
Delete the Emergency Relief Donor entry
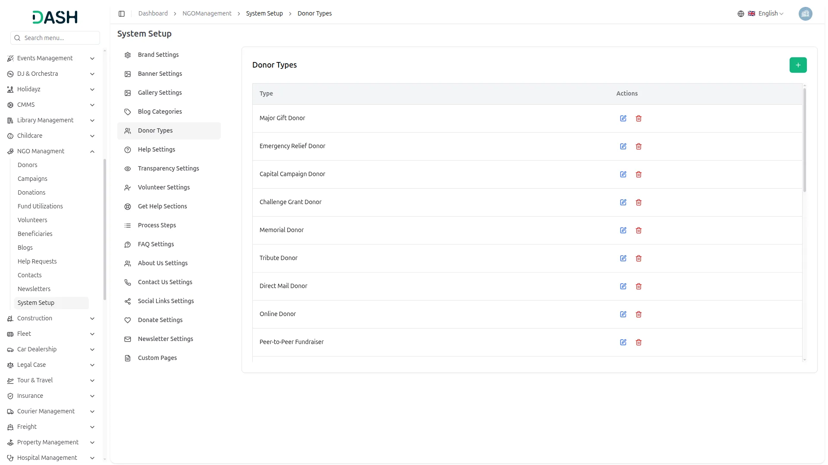tap(639, 146)
